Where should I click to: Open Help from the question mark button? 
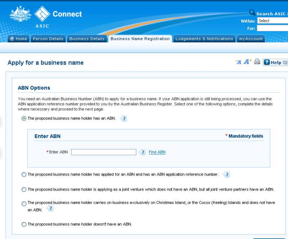[275, 62]
